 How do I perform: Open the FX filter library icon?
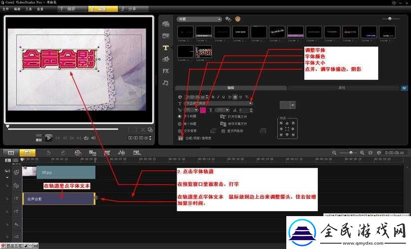pyautogui.click(x=166, y=71)
